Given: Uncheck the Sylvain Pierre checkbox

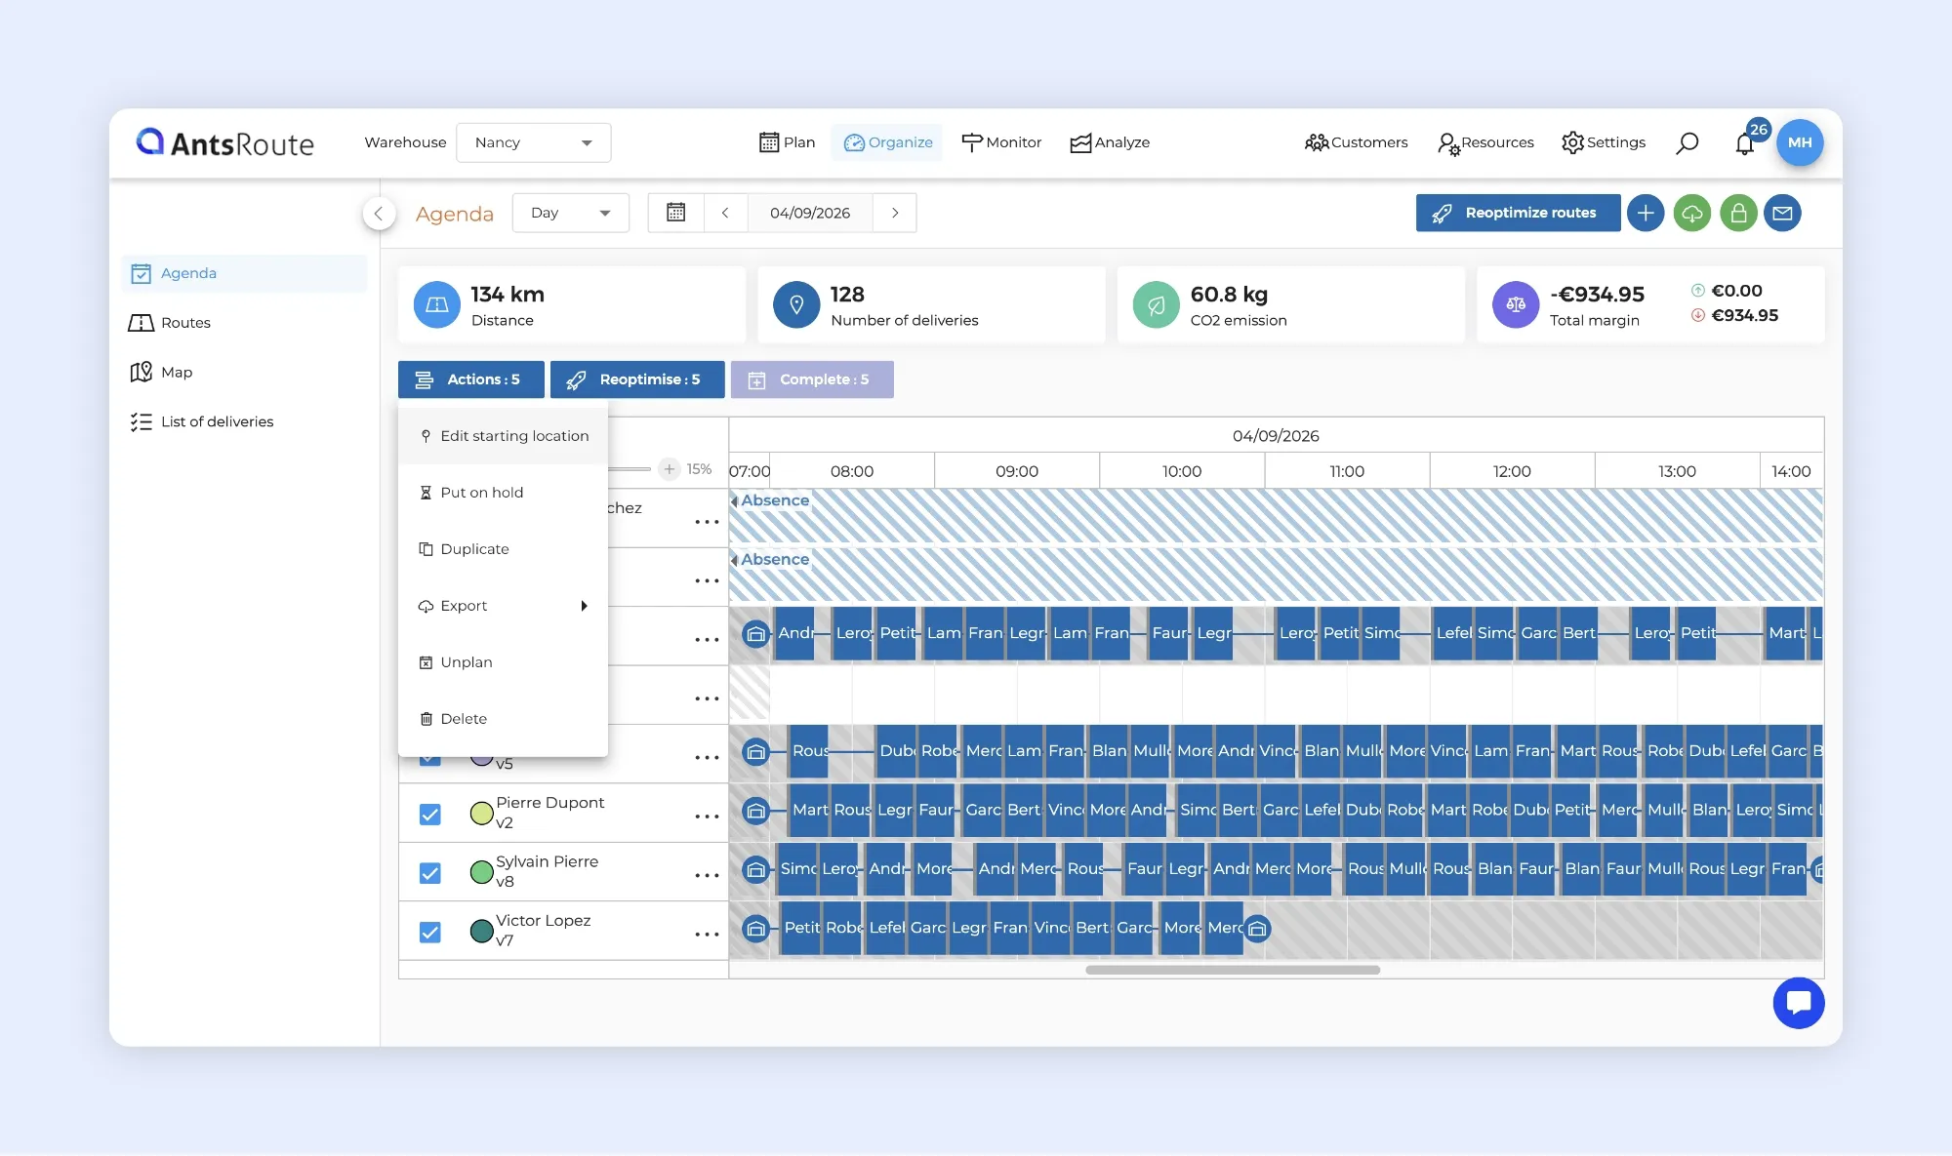Looking at the screenshot, I should tap(429, 873).
